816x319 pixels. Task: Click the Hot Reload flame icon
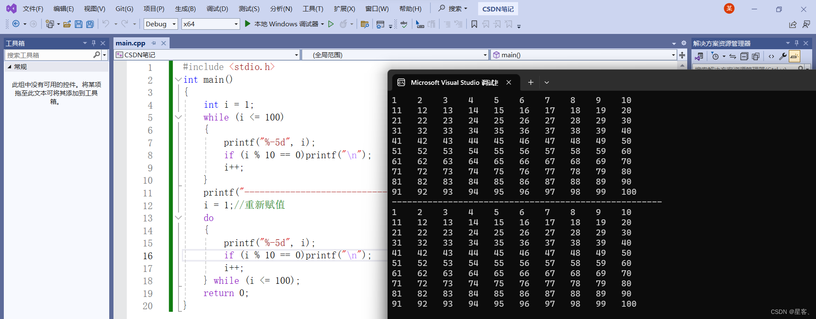pos(343,24)
